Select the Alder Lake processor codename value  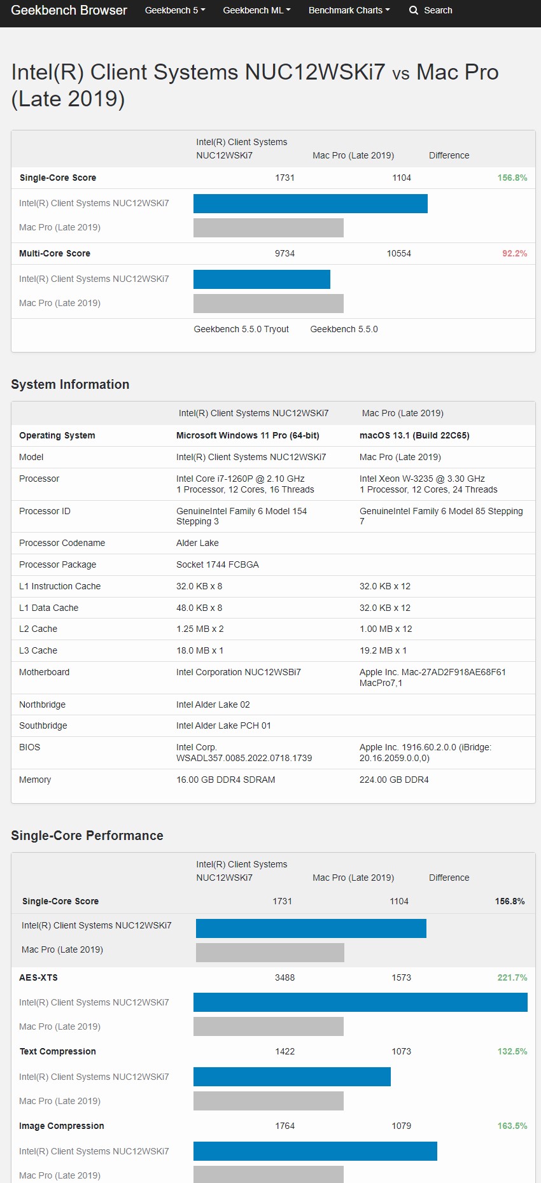(x=197, y=543)
